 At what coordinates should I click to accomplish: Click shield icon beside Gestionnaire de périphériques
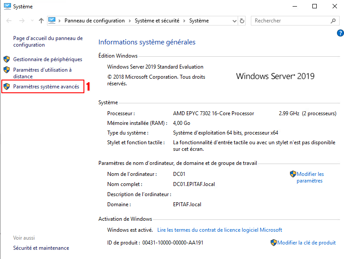point(7,59)
